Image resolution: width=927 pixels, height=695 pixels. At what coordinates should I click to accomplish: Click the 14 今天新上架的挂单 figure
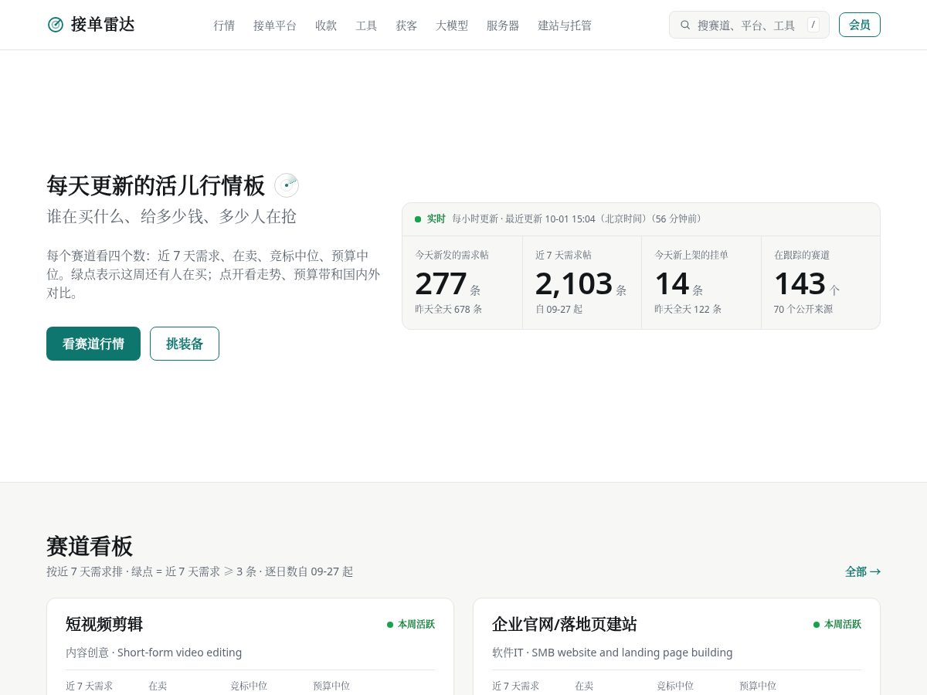[672, 283]
